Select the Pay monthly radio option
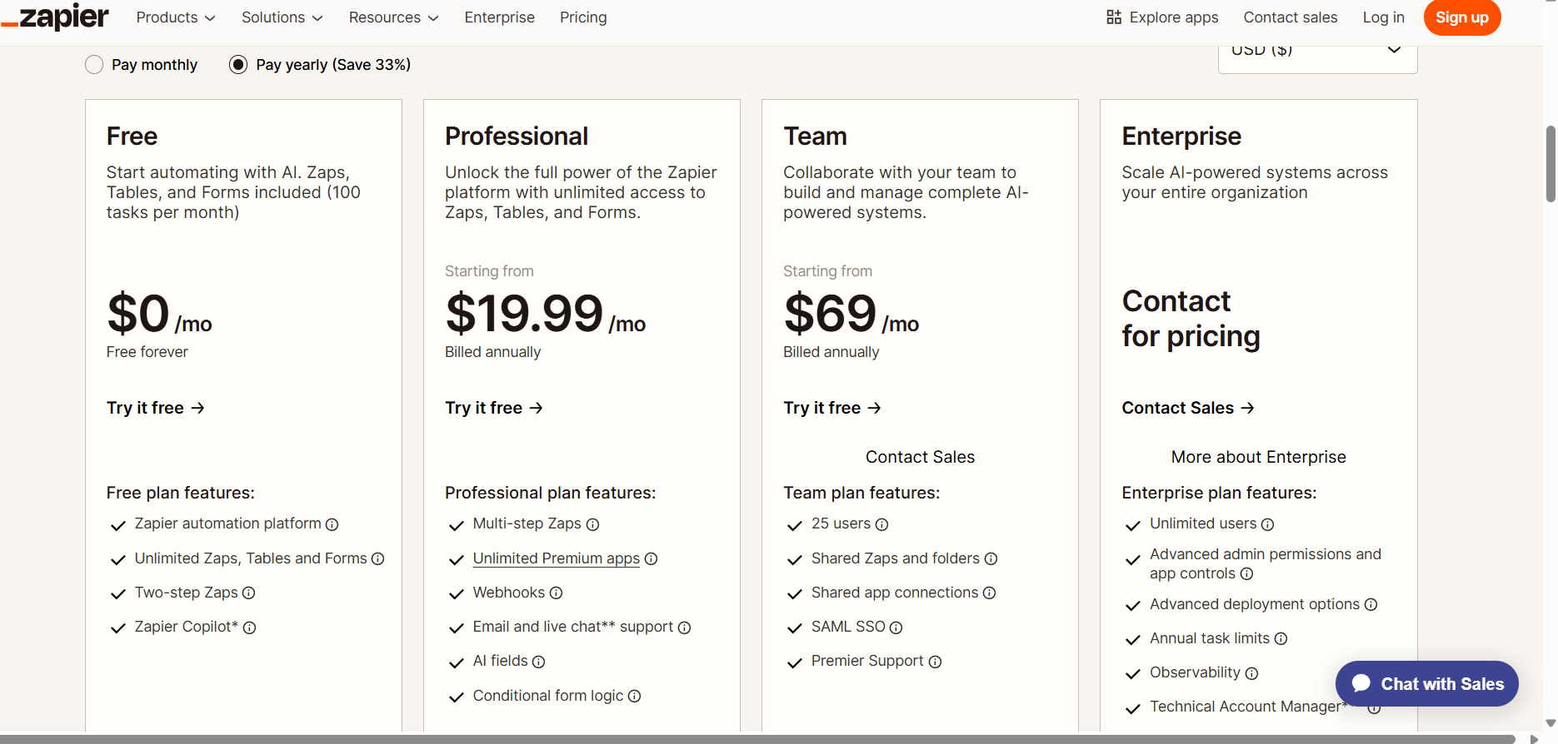Viewport: 1558px width, 744px height. coord(94,65)
